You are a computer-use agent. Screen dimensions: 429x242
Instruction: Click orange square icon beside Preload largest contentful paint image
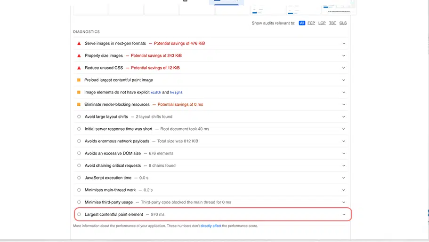79,80
